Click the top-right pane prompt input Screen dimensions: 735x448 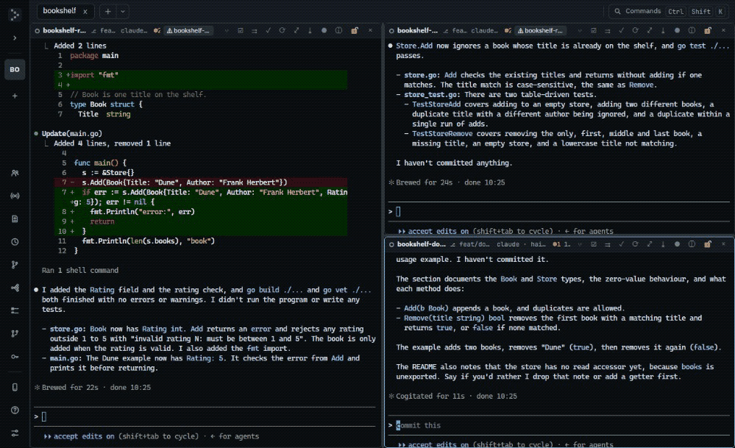(558, 212)
